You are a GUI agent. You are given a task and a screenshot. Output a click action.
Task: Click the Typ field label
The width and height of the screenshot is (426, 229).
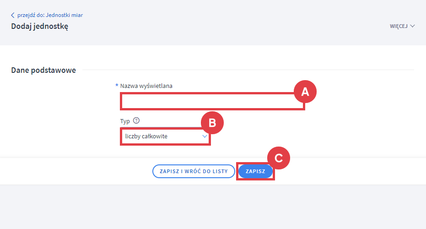(125, 121)
